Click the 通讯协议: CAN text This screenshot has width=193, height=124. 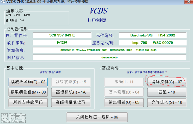click(x=15, y=20)
